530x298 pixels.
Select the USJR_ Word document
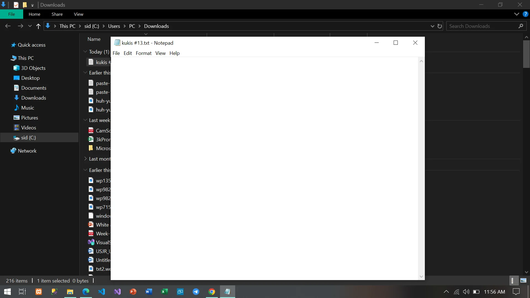tap(99, 251)
